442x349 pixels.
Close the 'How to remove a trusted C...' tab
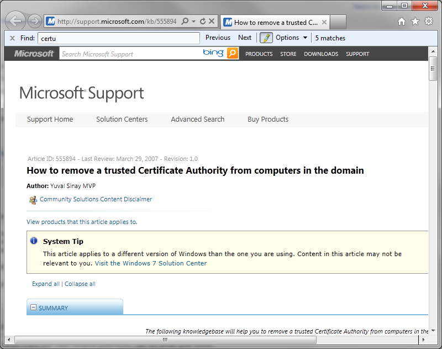(x=324, y=22)
